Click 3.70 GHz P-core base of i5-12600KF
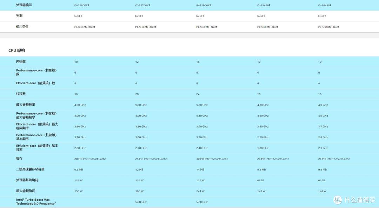Image resolution: width=379 pixels, height=208 pixels. (80, 137)
